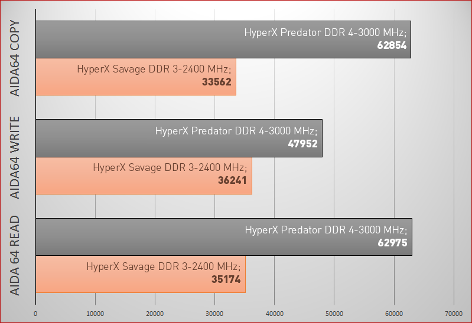The image size is (472, 323).
Task: Click HyperX Savage label in the READ group
Action: (164, 266)
